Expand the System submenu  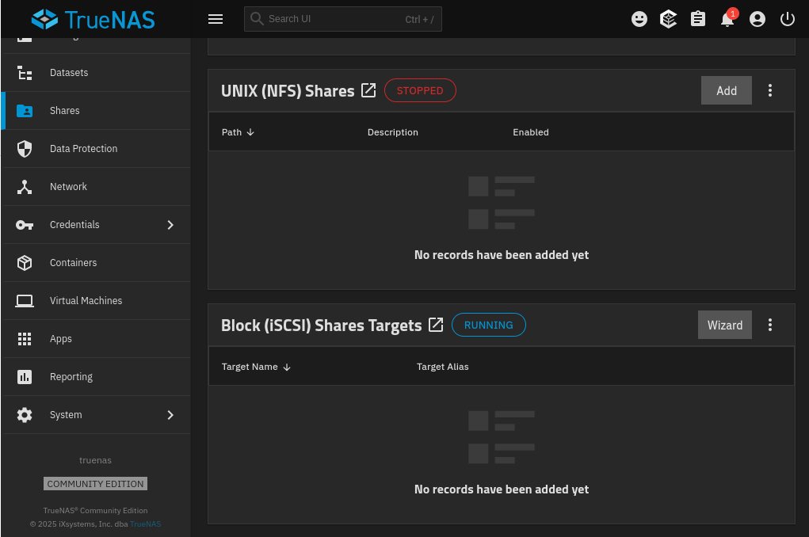[170, 415]
